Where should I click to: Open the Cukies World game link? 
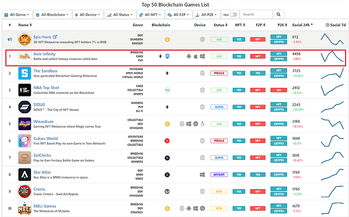[46, 138]
